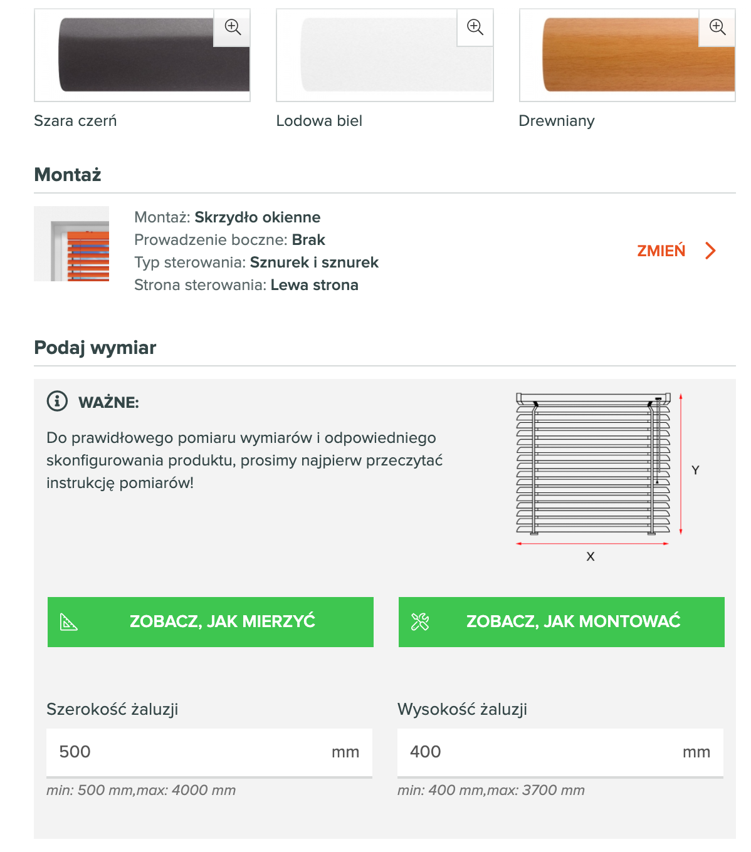Click the Szara czerń color label
This screenshot has height=852, width=751.
tap(75, 121)
